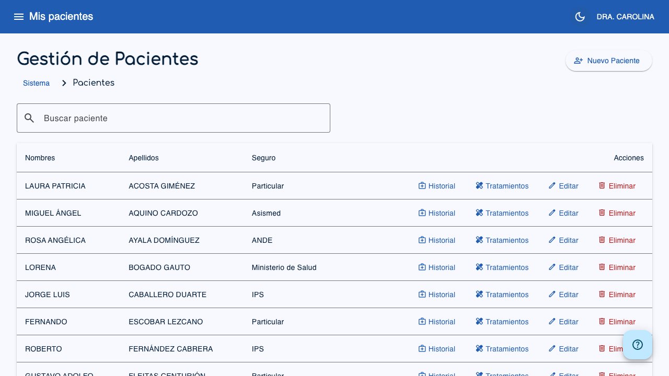
Task: Delete patient Laura Patricia Acosta
Action: pos(617,186)
